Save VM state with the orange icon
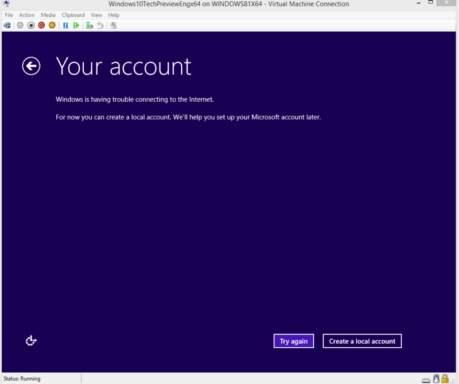459x384 pixels. (x=52, y=25)
